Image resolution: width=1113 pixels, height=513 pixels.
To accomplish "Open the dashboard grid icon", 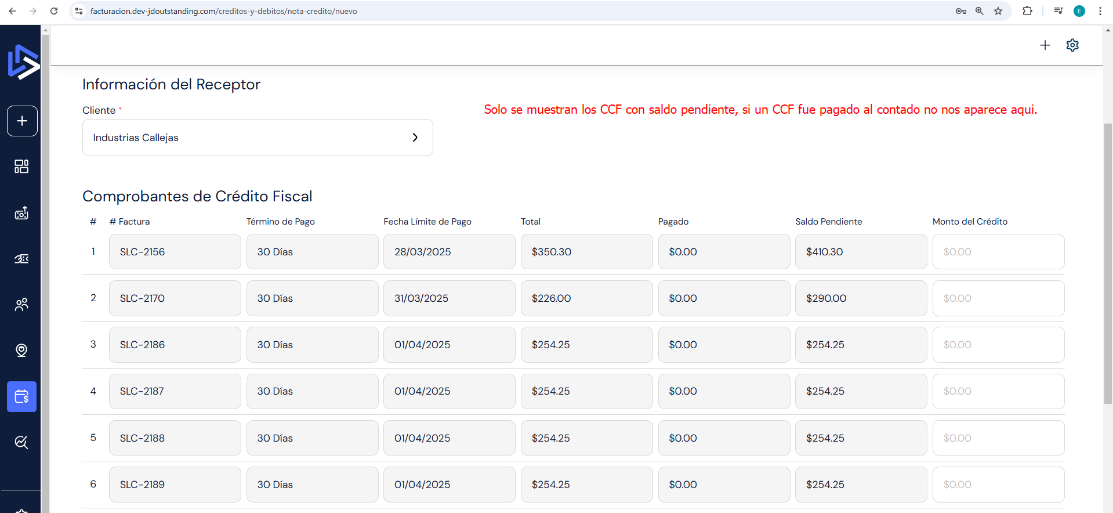I will coord(21,167).
